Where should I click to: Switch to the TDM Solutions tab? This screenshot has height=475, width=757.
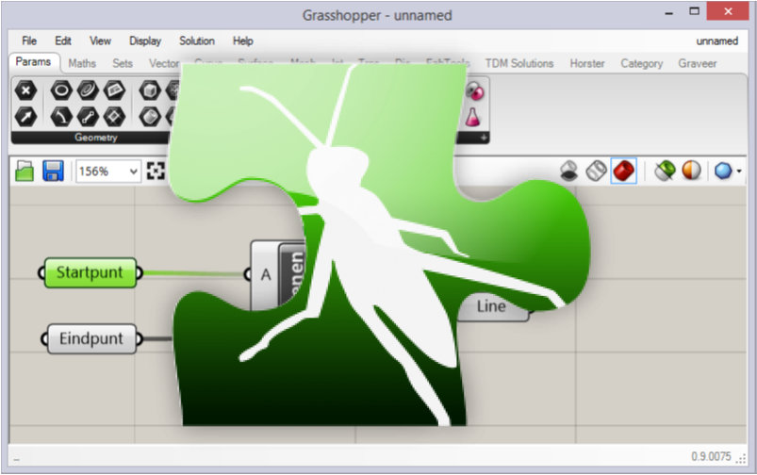click(x=519, y=63)
